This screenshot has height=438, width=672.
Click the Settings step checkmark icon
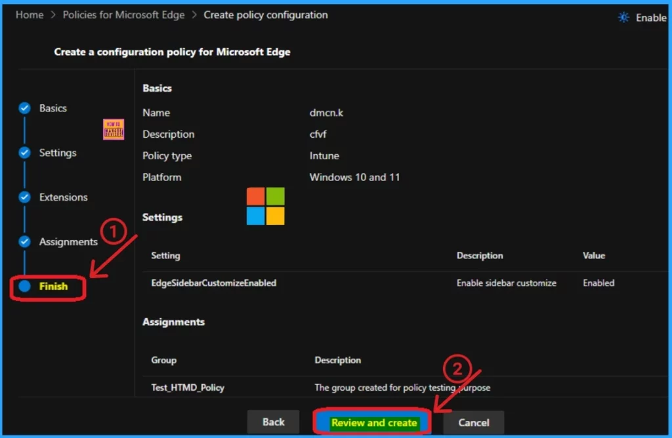pyautogui.click(x=24, y=152)
